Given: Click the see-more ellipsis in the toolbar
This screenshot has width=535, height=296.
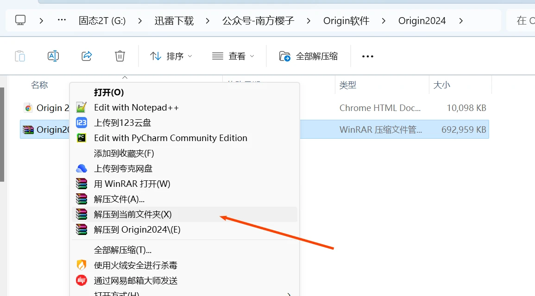Looking at the screenshot, I should point(367,55).
